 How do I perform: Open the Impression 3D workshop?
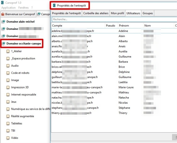(20, 87)
